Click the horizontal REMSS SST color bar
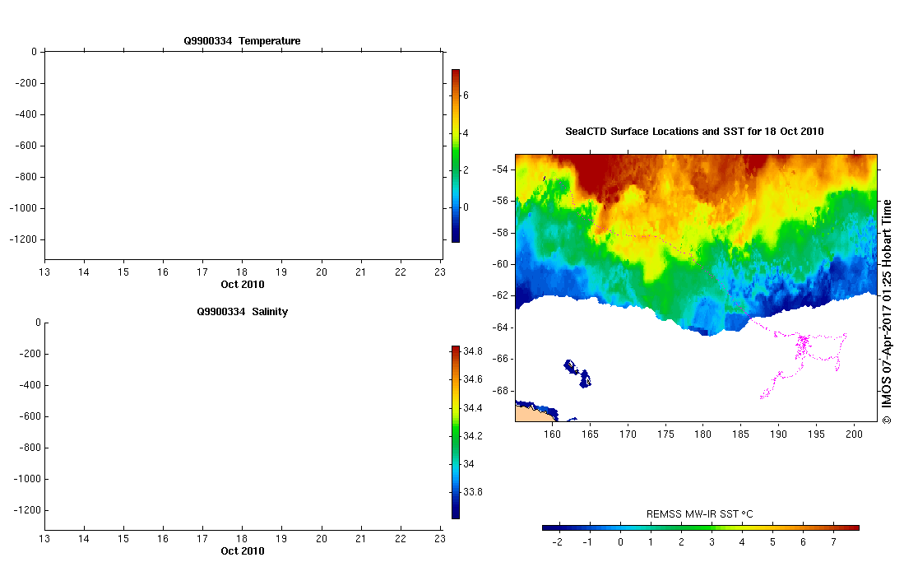The height and width of the screenshot is (576, 904). 701,527
